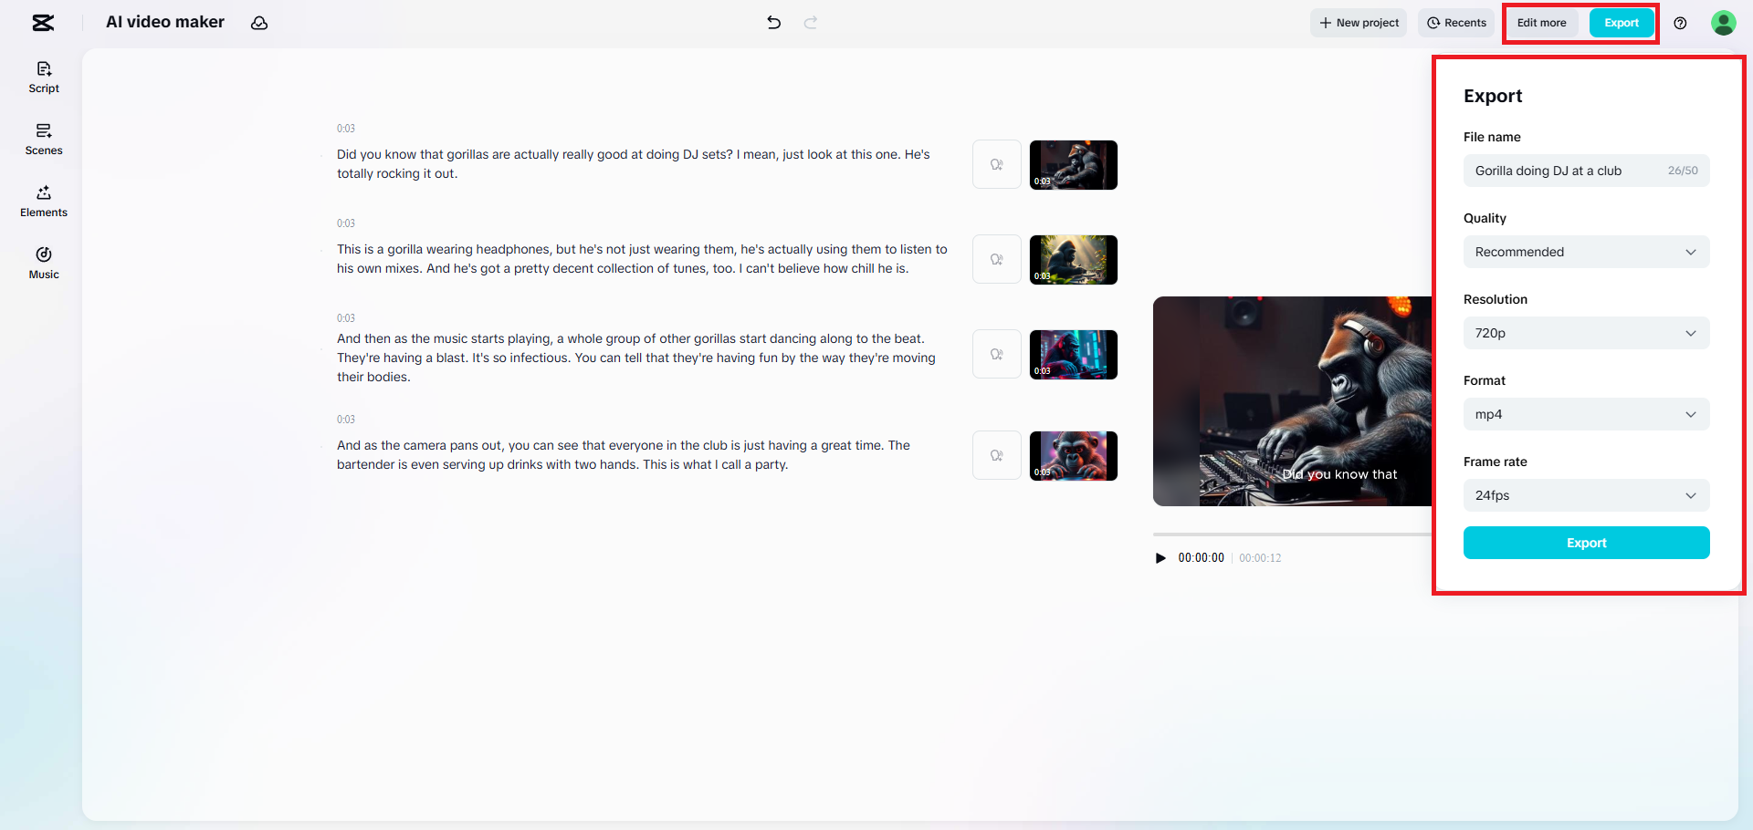Open the Script panel in the sidebar
Screen dimensions: 1753x830
(x=43, y=77)
